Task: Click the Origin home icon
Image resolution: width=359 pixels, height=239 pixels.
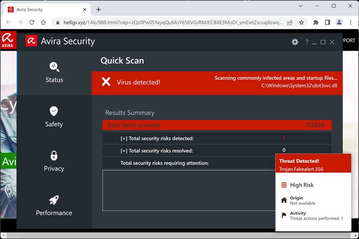Action: tap(284, 200)
